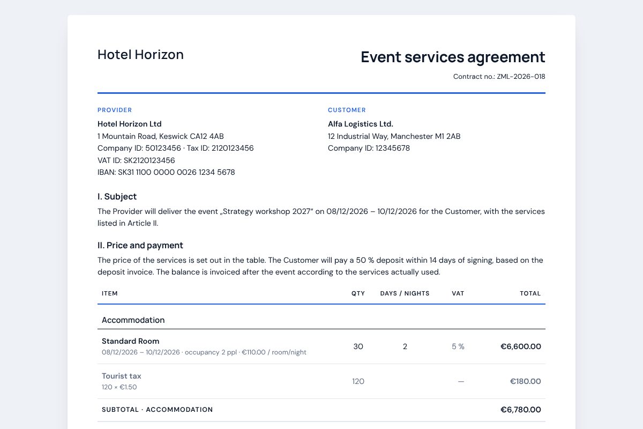Viewport: 643px width, 429px height.
Task: Select provider name Hotel Horizon Ltd
Action: tap(130, 124)
